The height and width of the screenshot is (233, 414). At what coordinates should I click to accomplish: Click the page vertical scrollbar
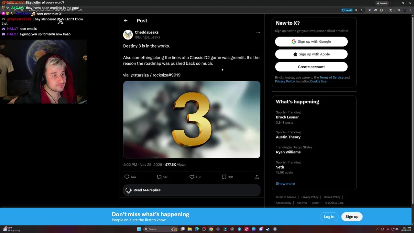click(412, 110)
